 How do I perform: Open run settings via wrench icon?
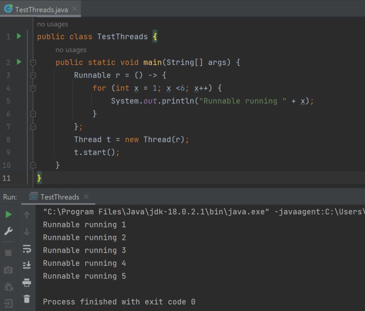coord(8,231)
